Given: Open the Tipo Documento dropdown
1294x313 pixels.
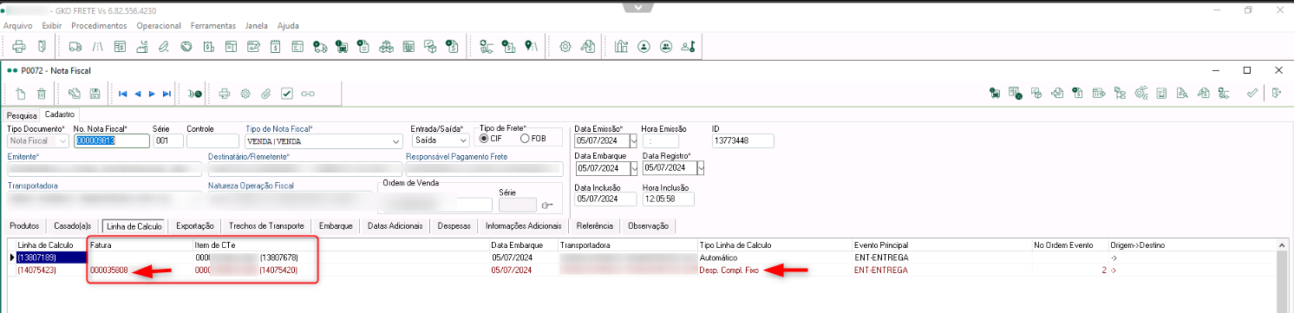Looking at the screenshot, I should pyautogui.click(x=63, y=140).
